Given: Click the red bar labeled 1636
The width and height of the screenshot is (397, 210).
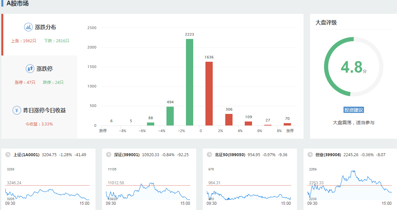Looking at the screenshot, I should click(x=209, y=93).
